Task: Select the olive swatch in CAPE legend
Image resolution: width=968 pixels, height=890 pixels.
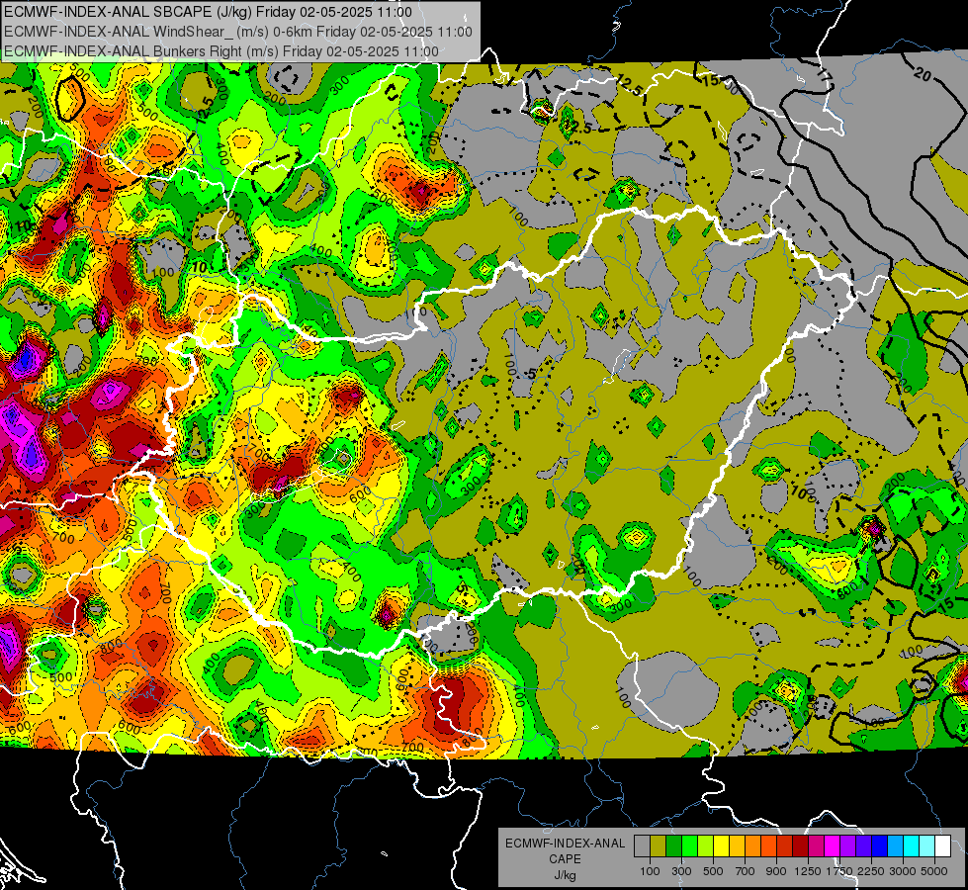Action: pyautogui.click(x=658, y=846)
